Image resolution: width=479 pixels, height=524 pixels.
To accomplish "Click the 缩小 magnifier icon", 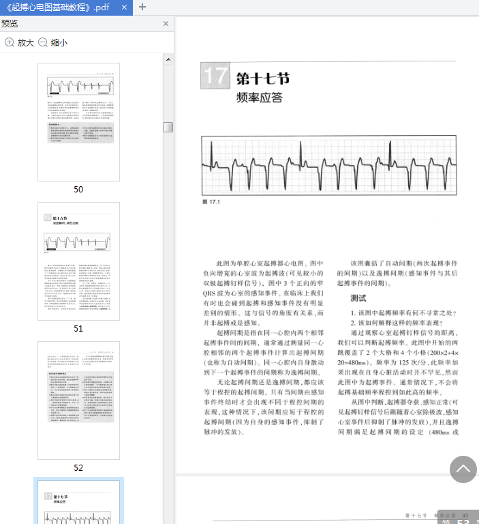I will (43, 42).
